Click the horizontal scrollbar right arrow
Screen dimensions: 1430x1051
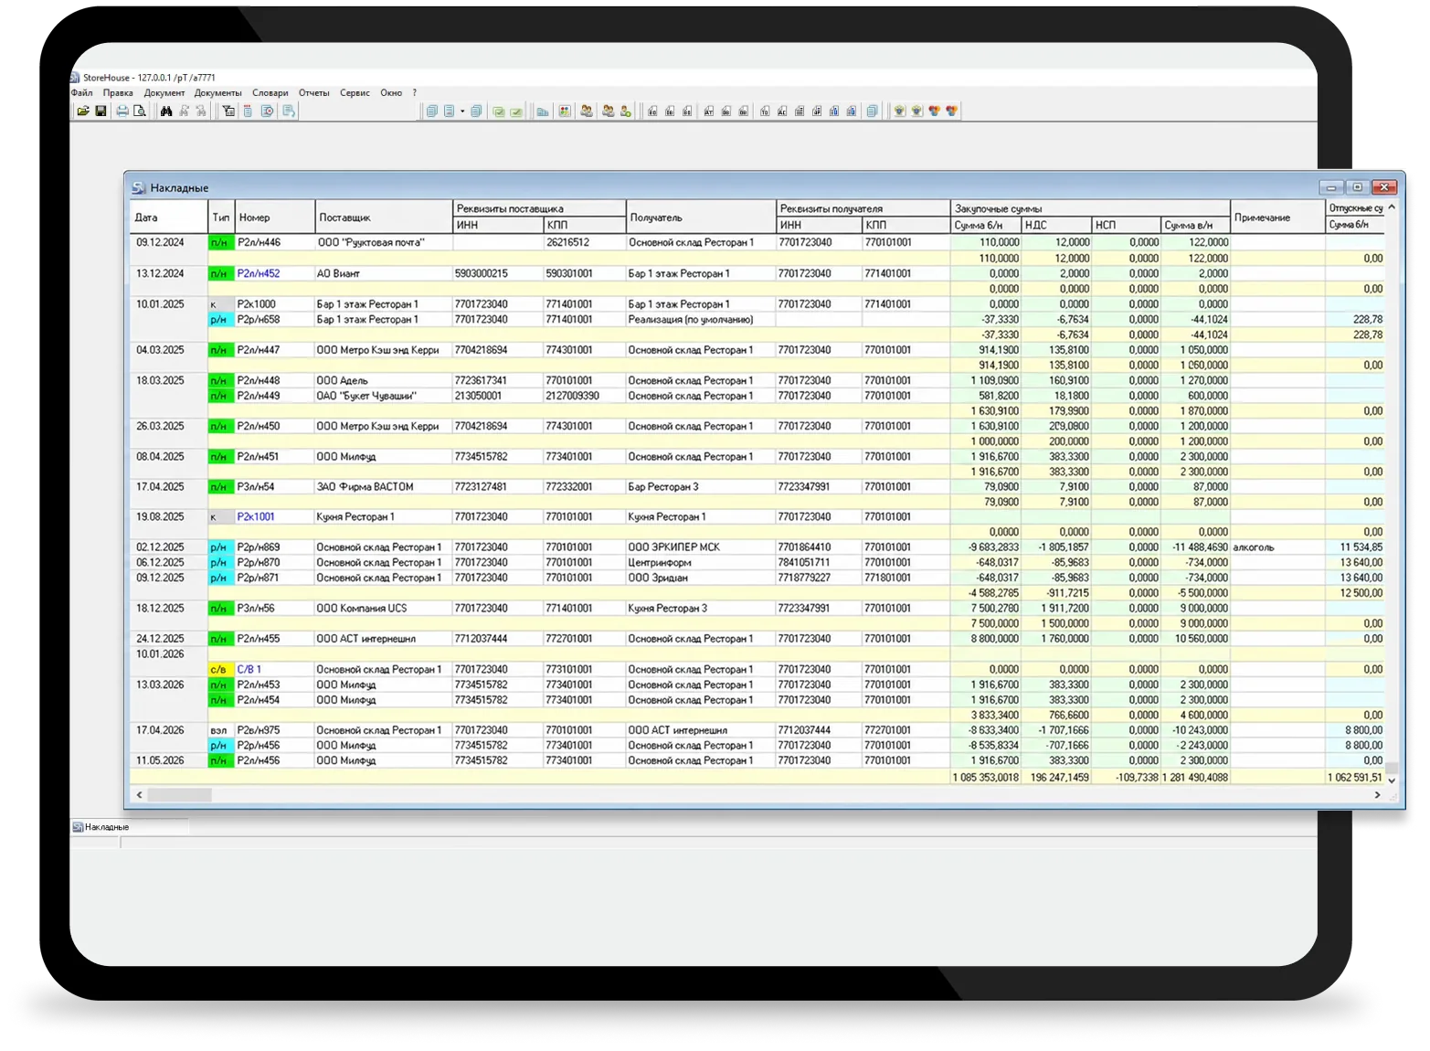(x=1377, y=795)
